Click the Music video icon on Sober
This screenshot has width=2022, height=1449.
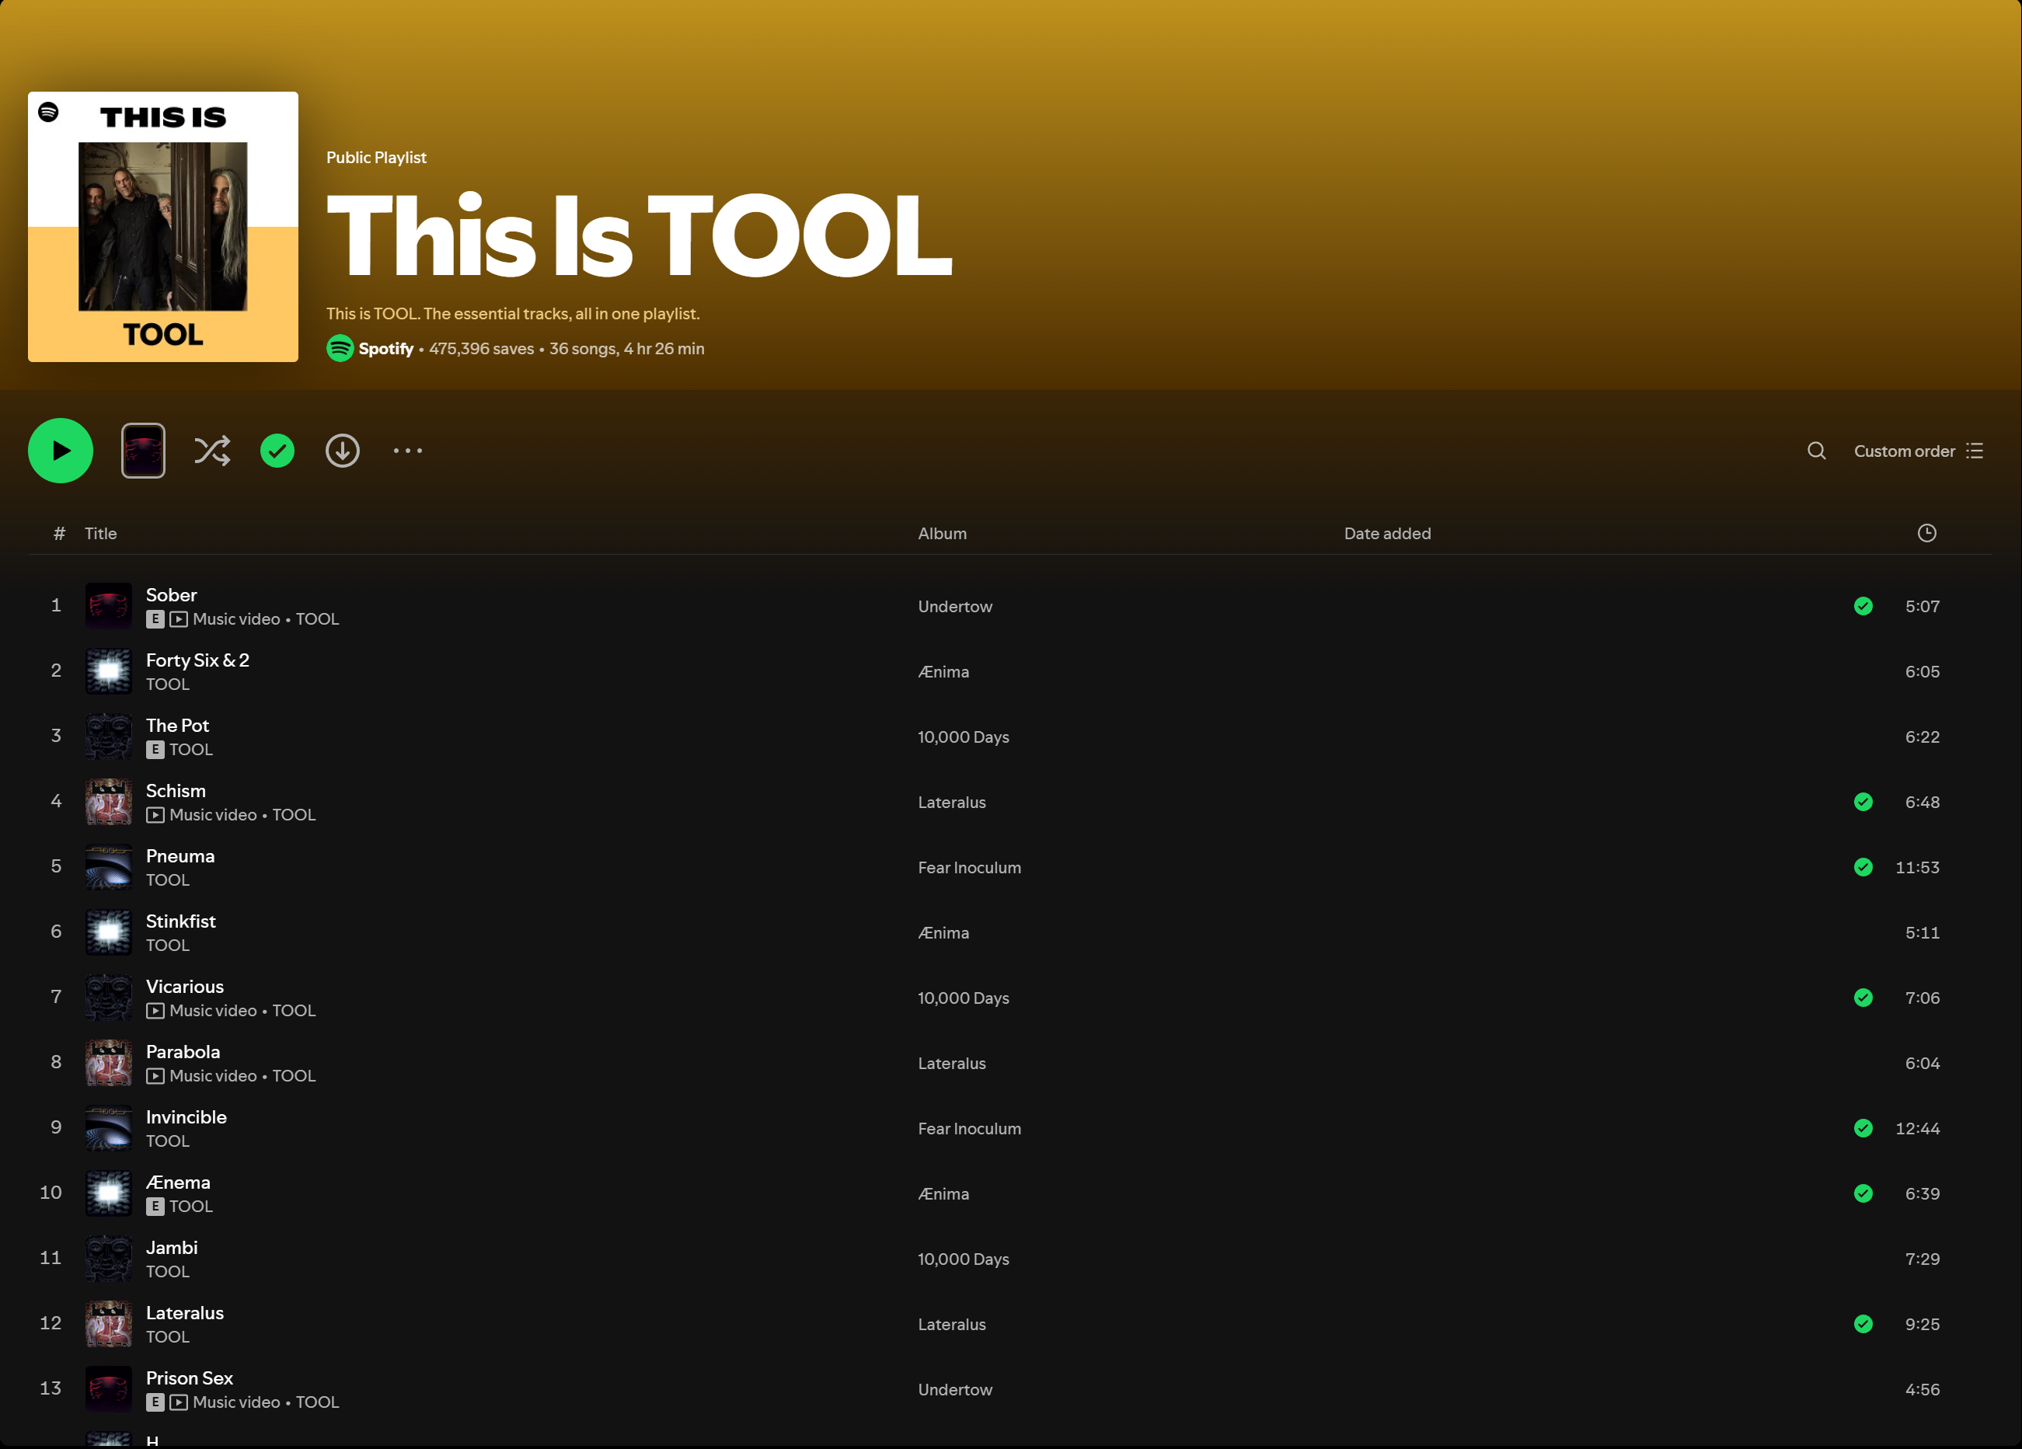point(178,619)
